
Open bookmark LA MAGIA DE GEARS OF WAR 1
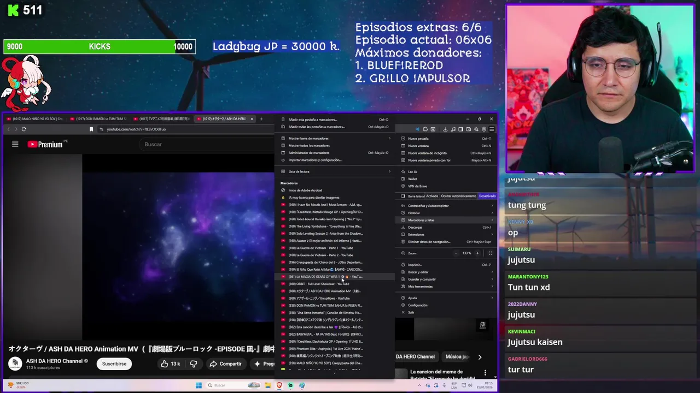click(335, 277)
